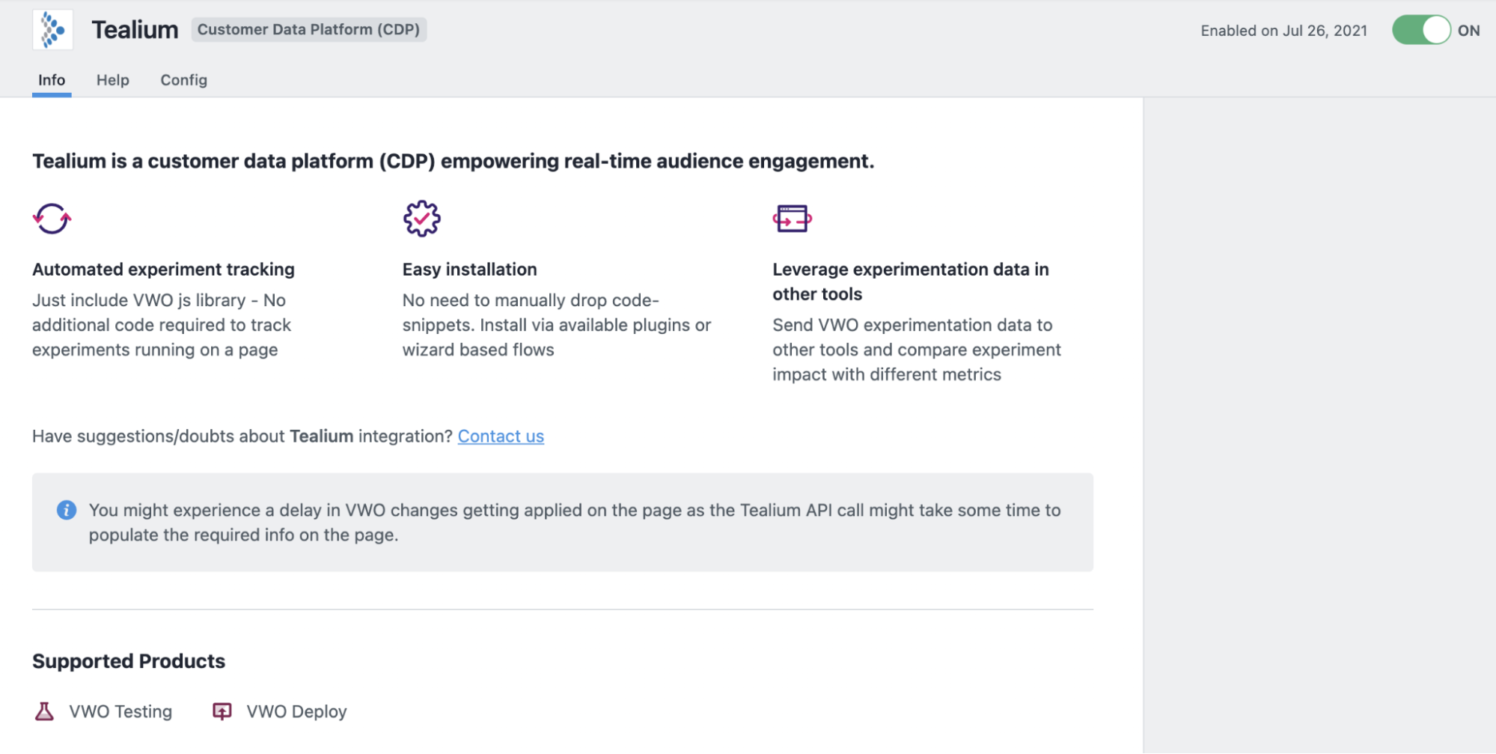Click the blue info icon in notice
This screenshot has width=1496, height=754.
click(x=67, y=510)
